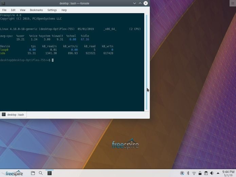Open the Edit menu

click(13, 10)
